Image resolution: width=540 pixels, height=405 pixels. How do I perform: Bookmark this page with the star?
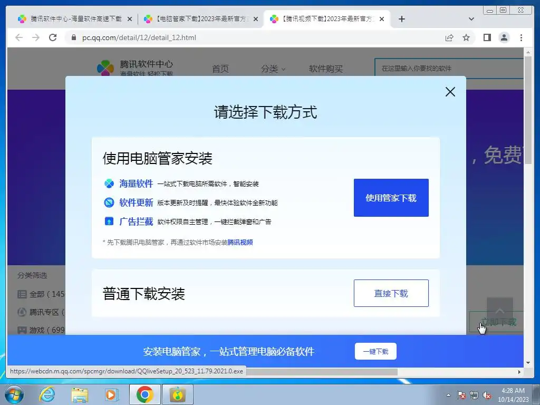[x=466, y=37]
